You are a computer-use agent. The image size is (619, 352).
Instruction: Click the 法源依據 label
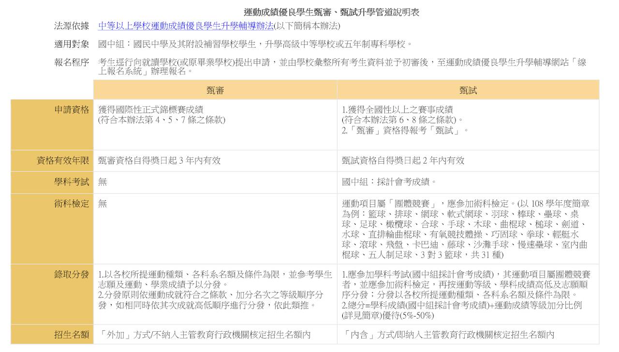72,26
